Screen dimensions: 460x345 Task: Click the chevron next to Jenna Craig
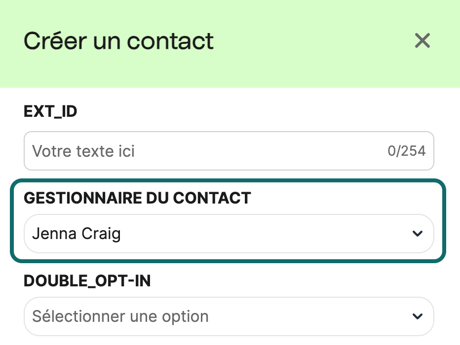click(417, 233)
